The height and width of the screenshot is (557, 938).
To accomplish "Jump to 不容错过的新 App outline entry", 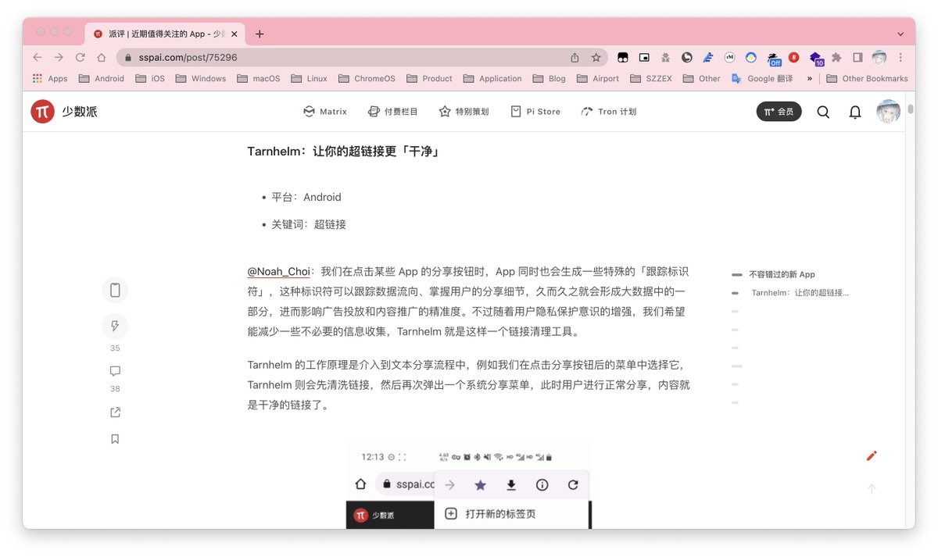I will coord(782,274).
